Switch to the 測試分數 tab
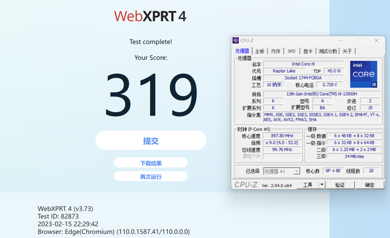Viewport: 390px width, 238px height. 328,51
